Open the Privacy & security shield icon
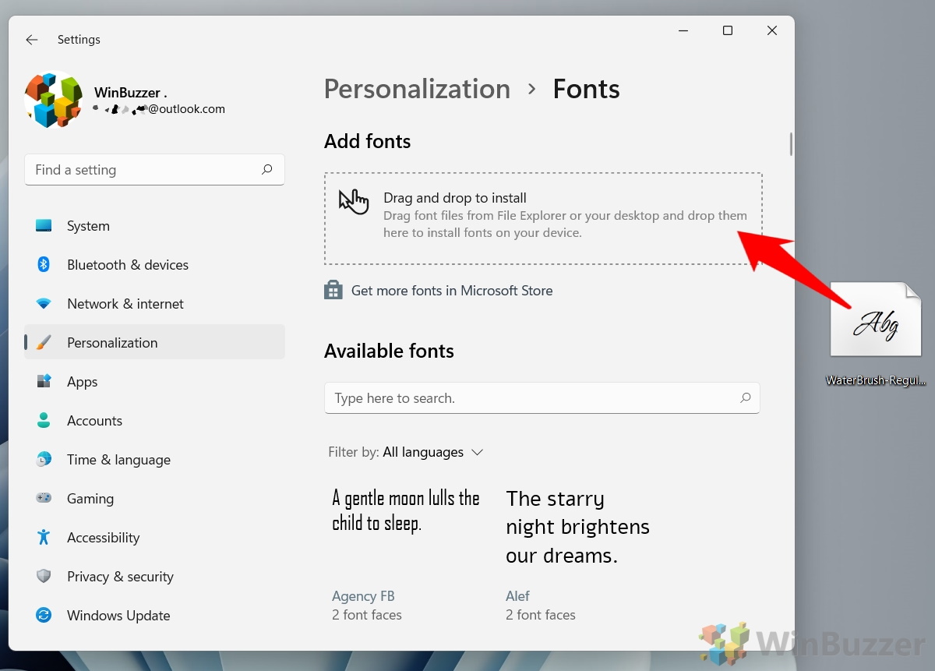Screen dimensions: 935x671 [x=44, y=576]
